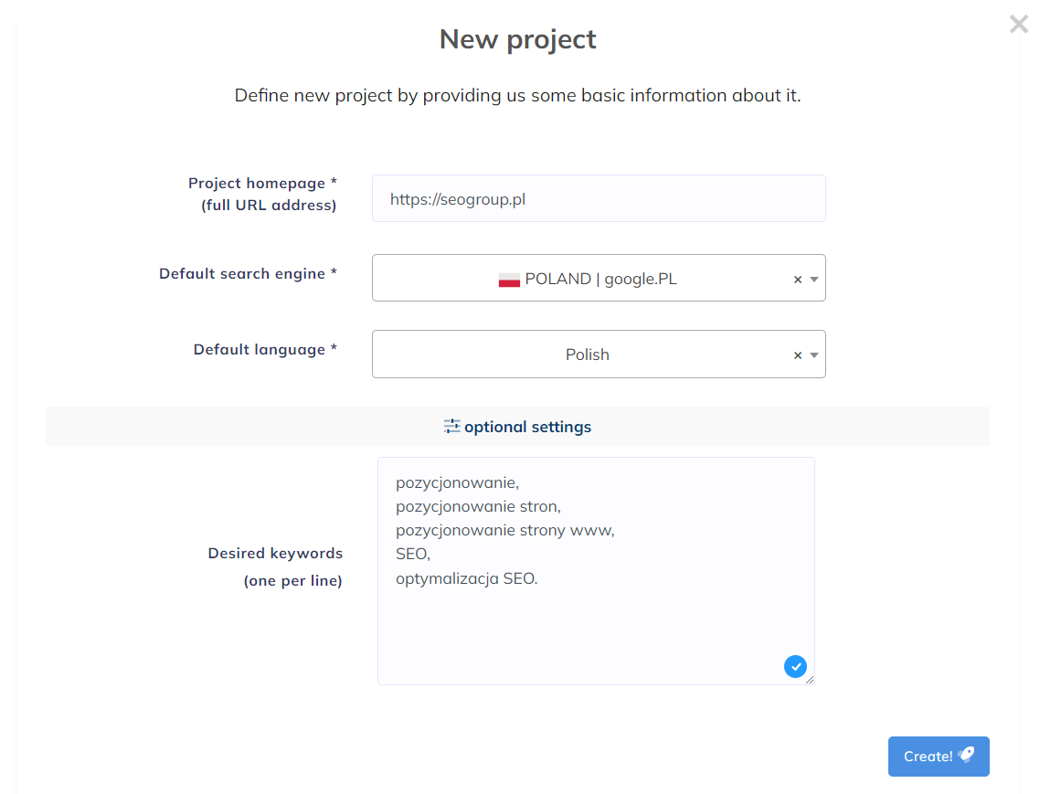Click the keywords textarea resize handle
This screenshot has height=794, width=1040.
pyautogui.click(x=809, y=679)
